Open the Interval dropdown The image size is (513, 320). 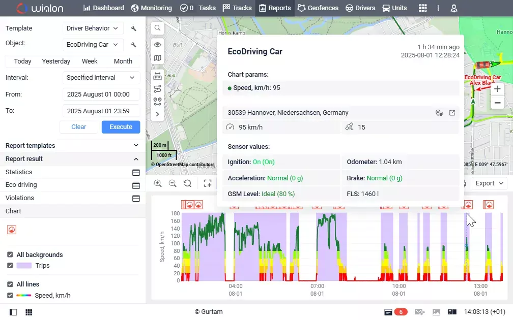[x=101, y=78]
